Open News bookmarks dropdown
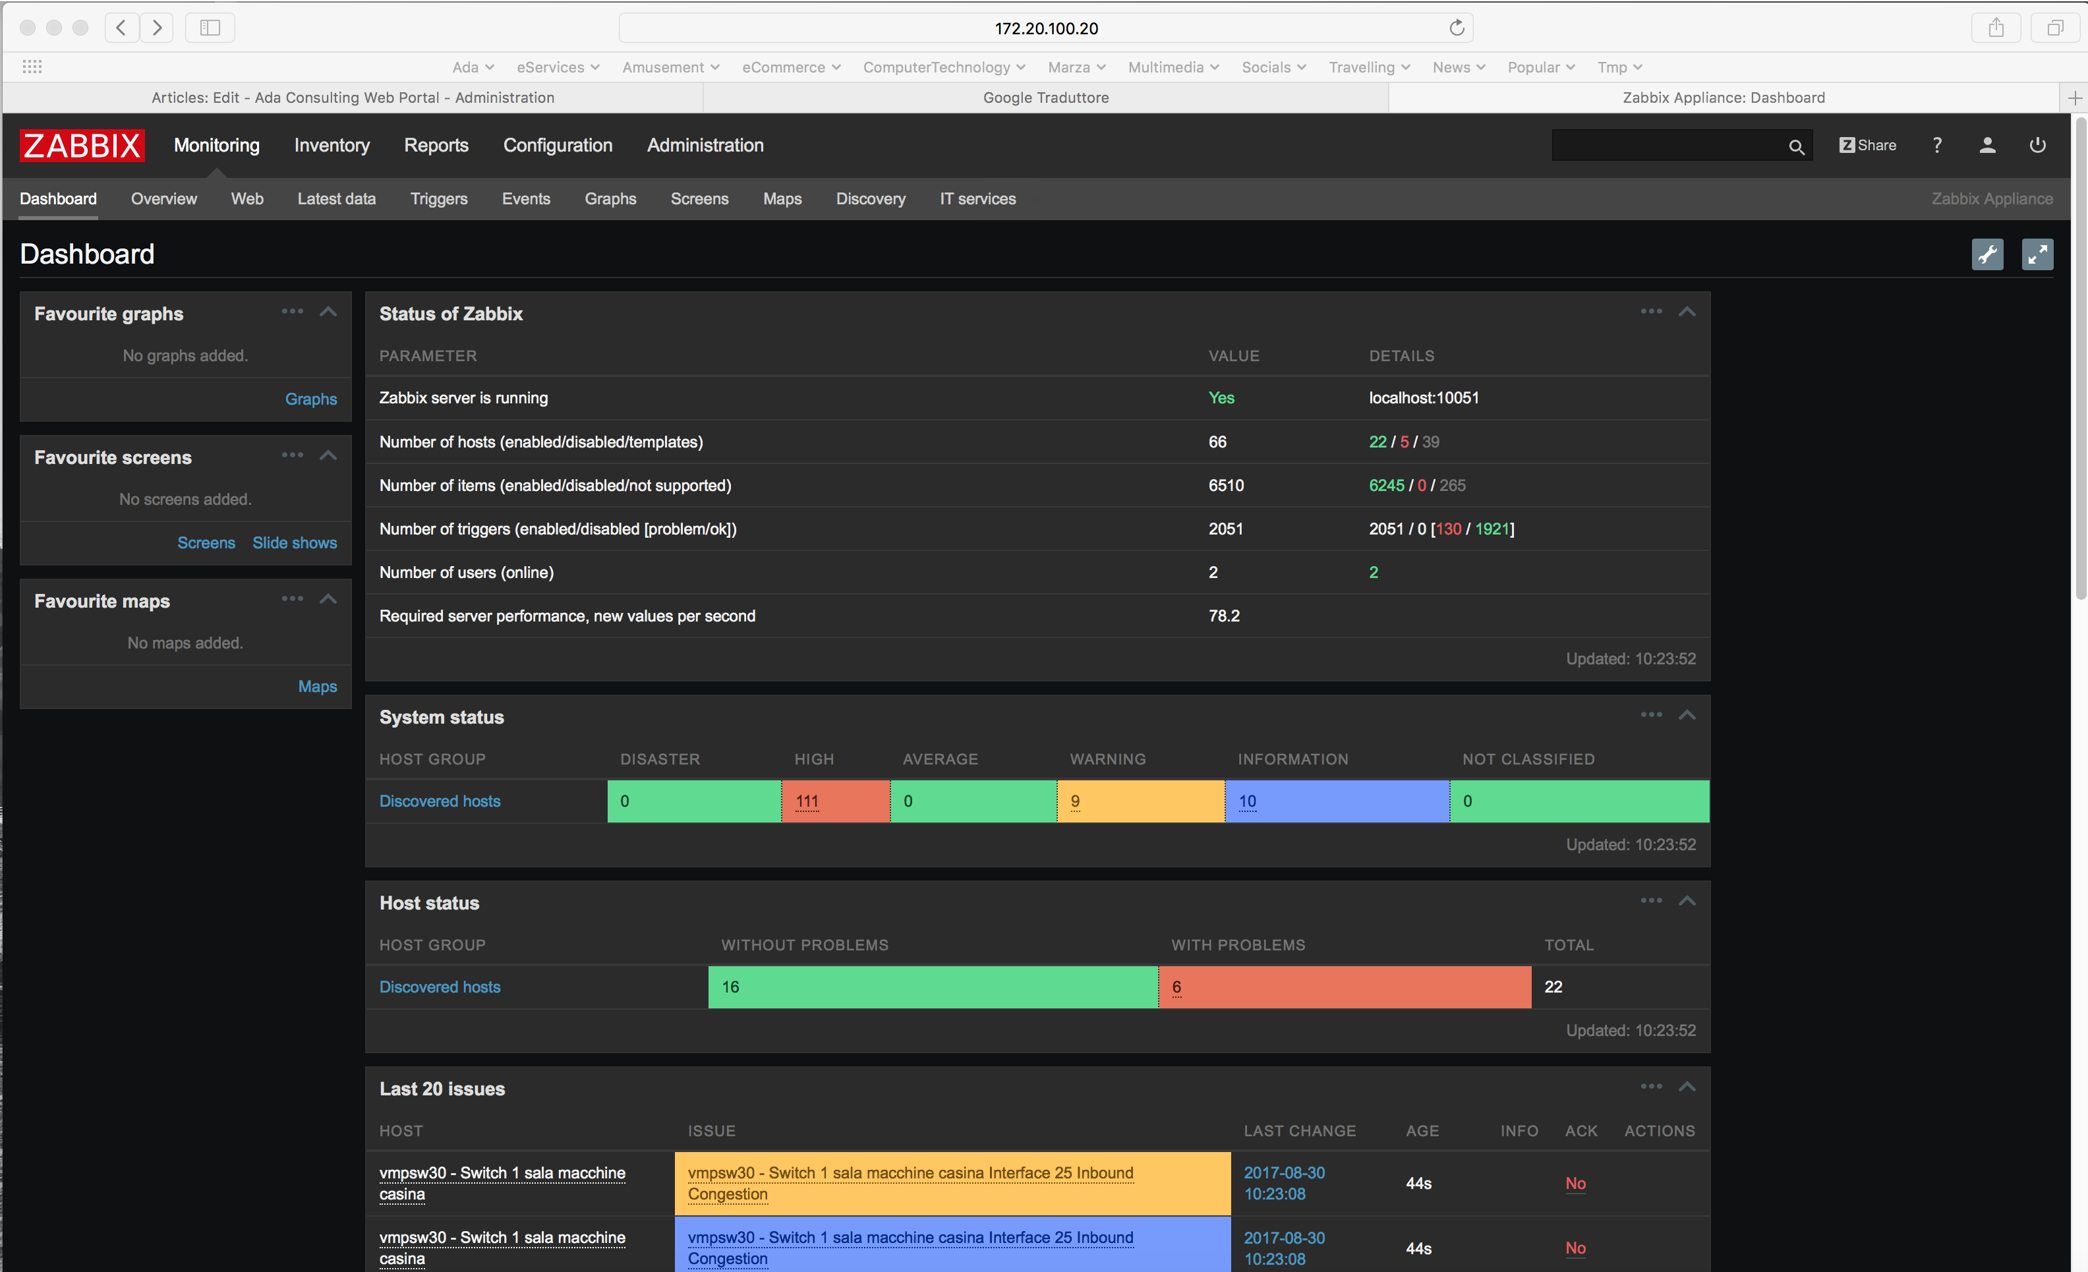The width and height of the screenshot is (2088, 1272). click(1459, 67)
